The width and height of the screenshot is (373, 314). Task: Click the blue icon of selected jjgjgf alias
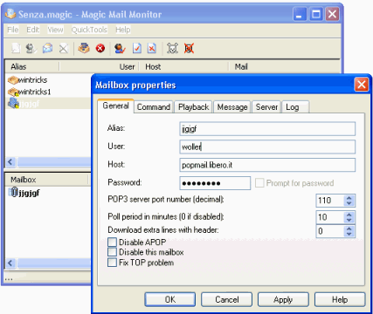pyautogui.click(x=13, y=103)
